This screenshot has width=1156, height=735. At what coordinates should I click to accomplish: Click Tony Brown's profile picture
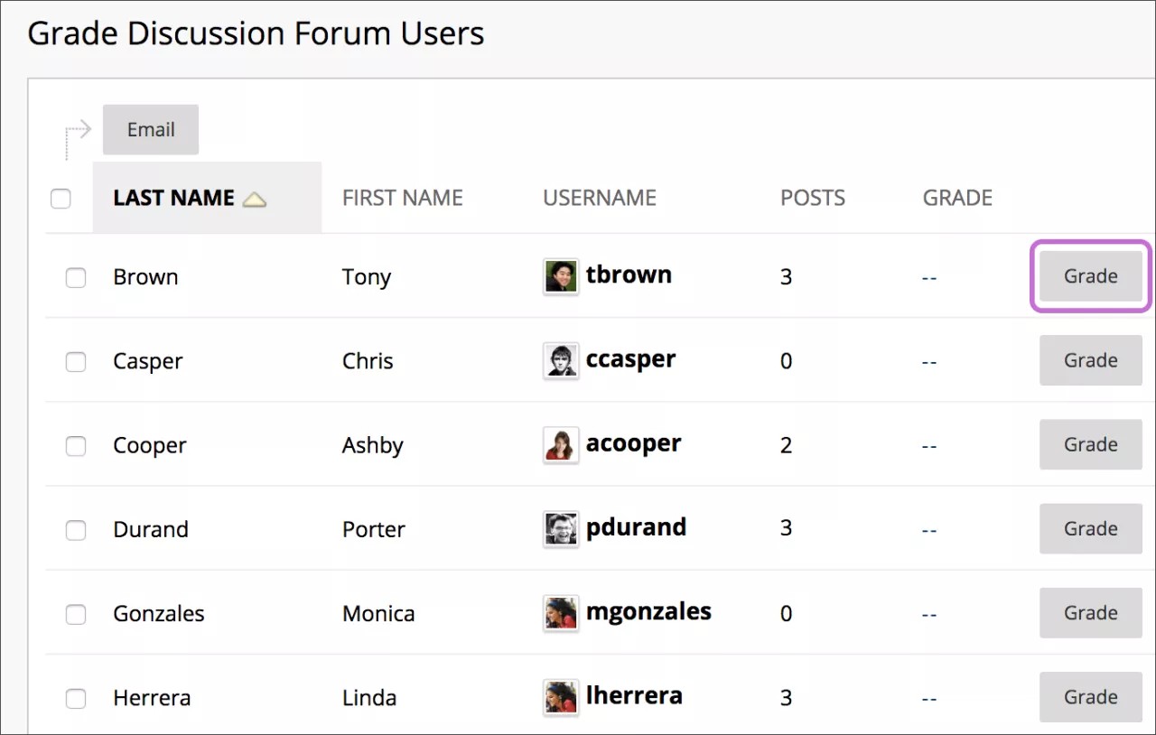point(559,274)
